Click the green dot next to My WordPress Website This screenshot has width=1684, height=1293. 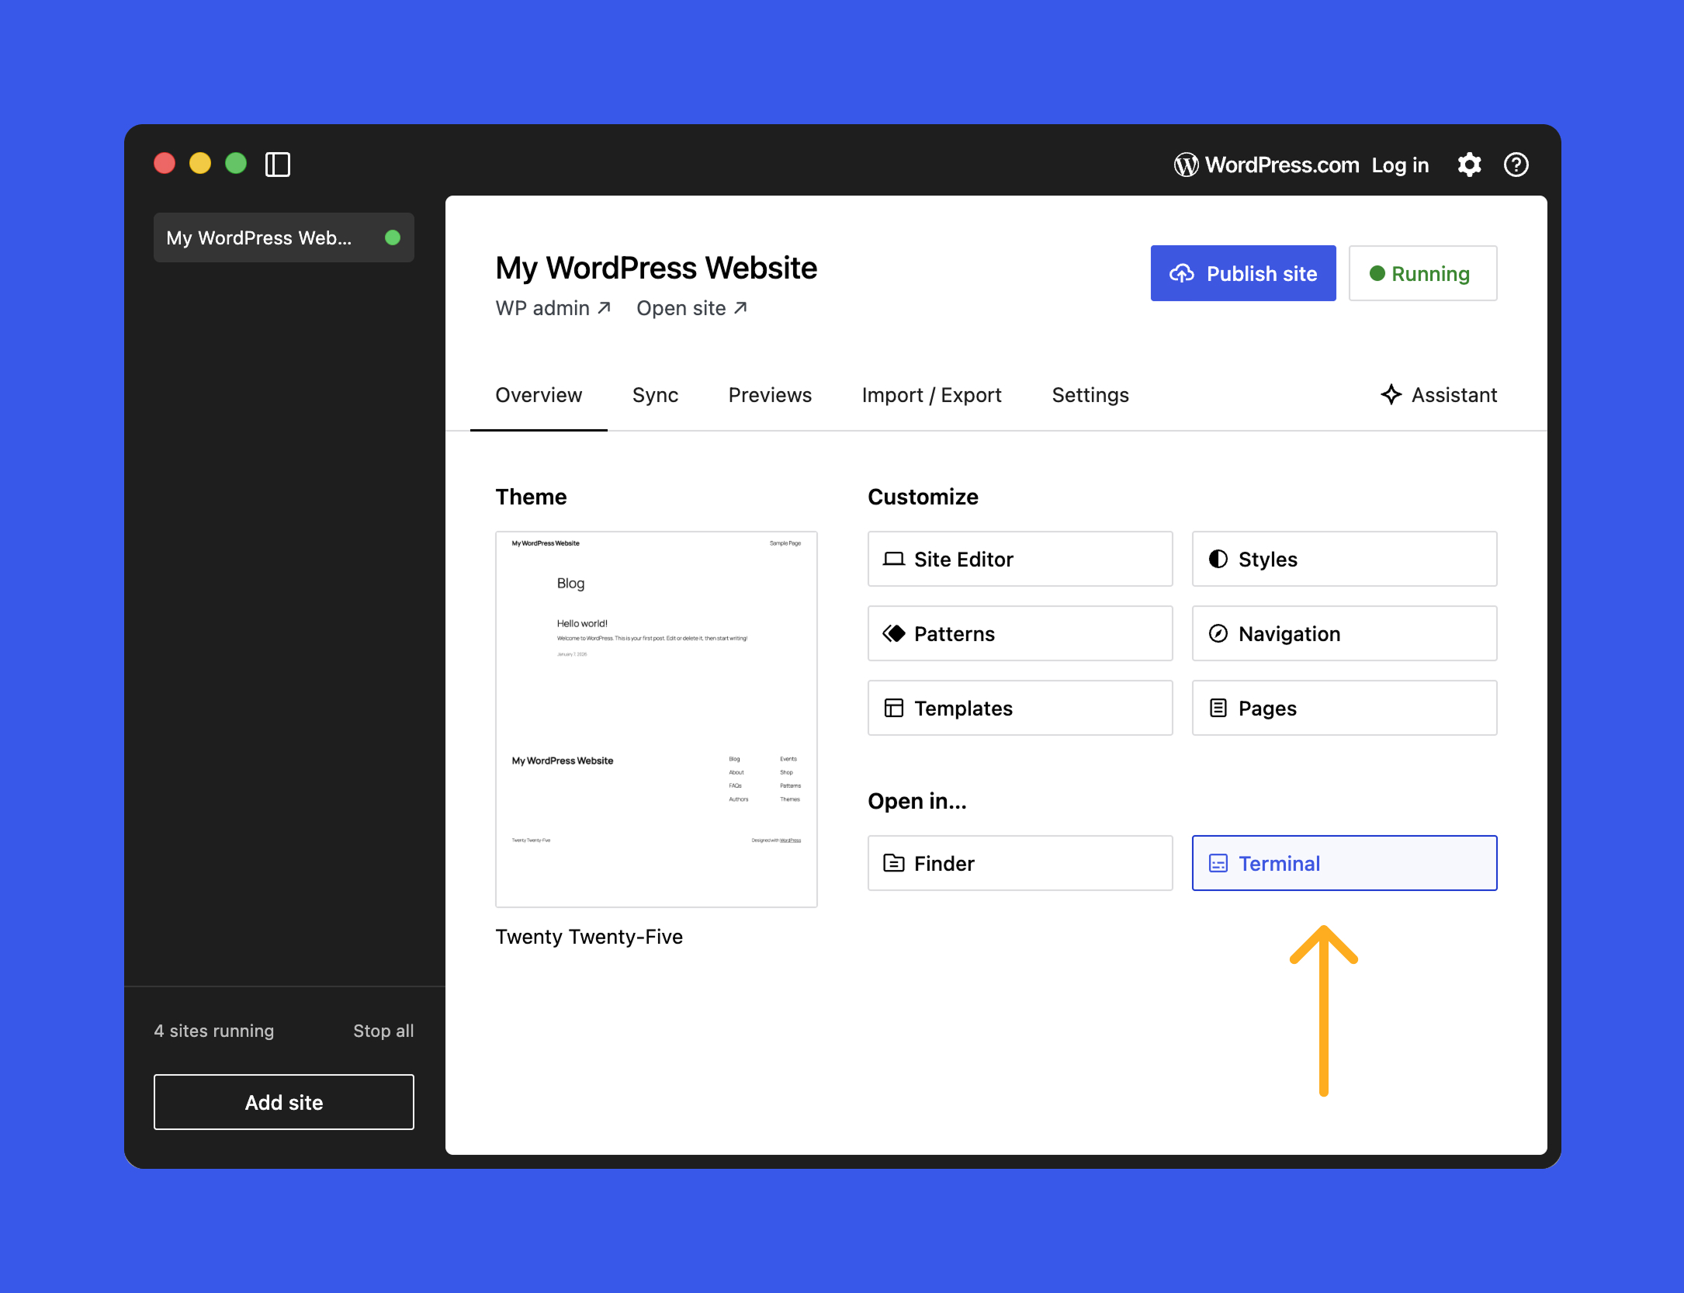(393, 237)
